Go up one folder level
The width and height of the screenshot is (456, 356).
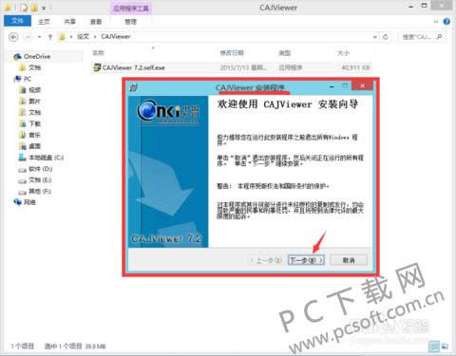click(x=50, y=37)
